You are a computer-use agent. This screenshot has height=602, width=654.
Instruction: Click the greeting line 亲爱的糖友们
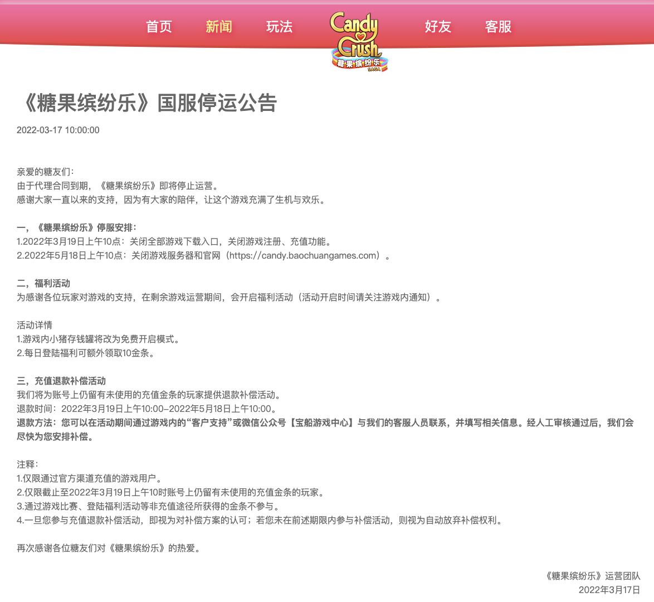pyautogui.click(x=46, y=172)
